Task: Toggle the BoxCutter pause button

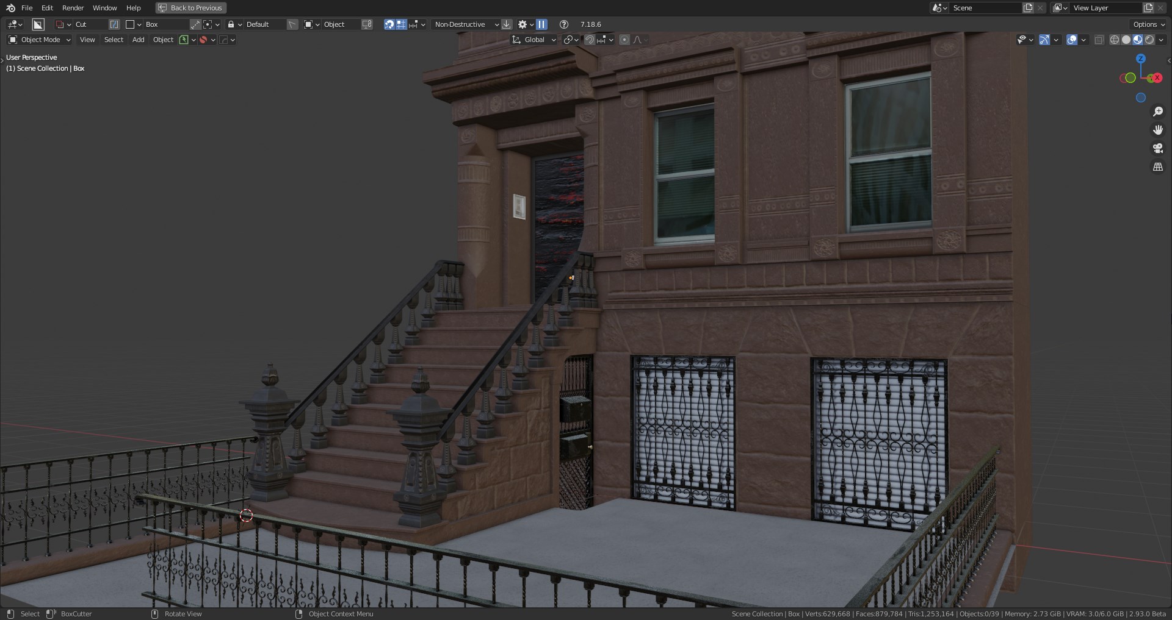Action: tap(541, 24)
